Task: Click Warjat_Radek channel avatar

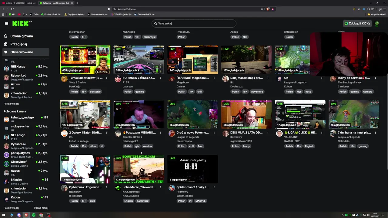Action: pyautogui.click(x=172, y=188)
